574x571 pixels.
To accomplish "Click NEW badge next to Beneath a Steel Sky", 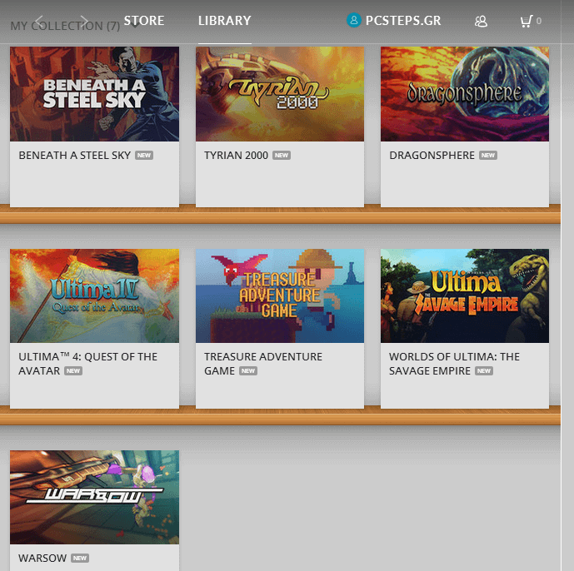I will pyautogui.click(x=144, y=156).
